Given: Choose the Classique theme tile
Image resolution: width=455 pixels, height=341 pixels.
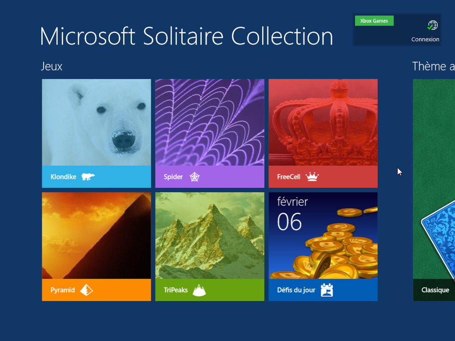Looking at the screenshot, I should 434,190.
